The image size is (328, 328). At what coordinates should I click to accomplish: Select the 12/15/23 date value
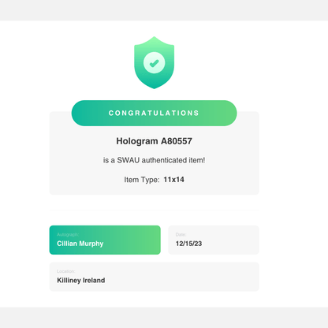[x=188, y=244]
